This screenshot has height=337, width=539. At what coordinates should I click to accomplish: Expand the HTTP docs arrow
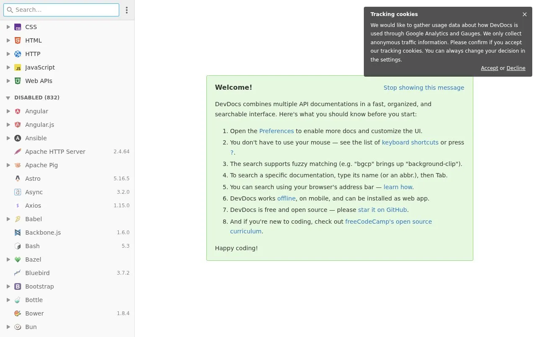[x=8, y=54]
